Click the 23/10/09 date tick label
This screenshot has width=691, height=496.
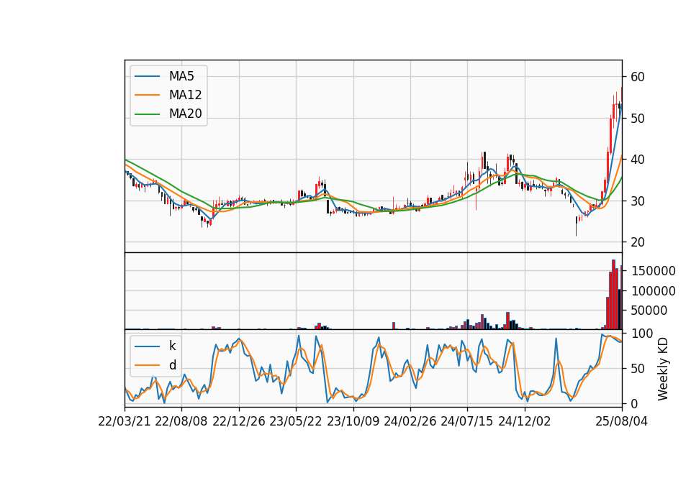tap(353, 421)
